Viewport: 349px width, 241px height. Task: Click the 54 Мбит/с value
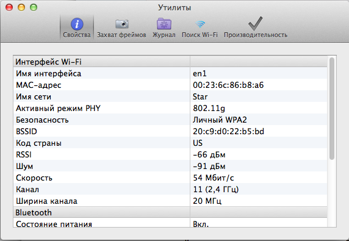point(214,178)
